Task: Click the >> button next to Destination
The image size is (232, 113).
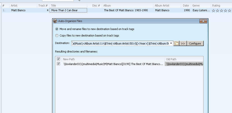Action: click(183, 43)
